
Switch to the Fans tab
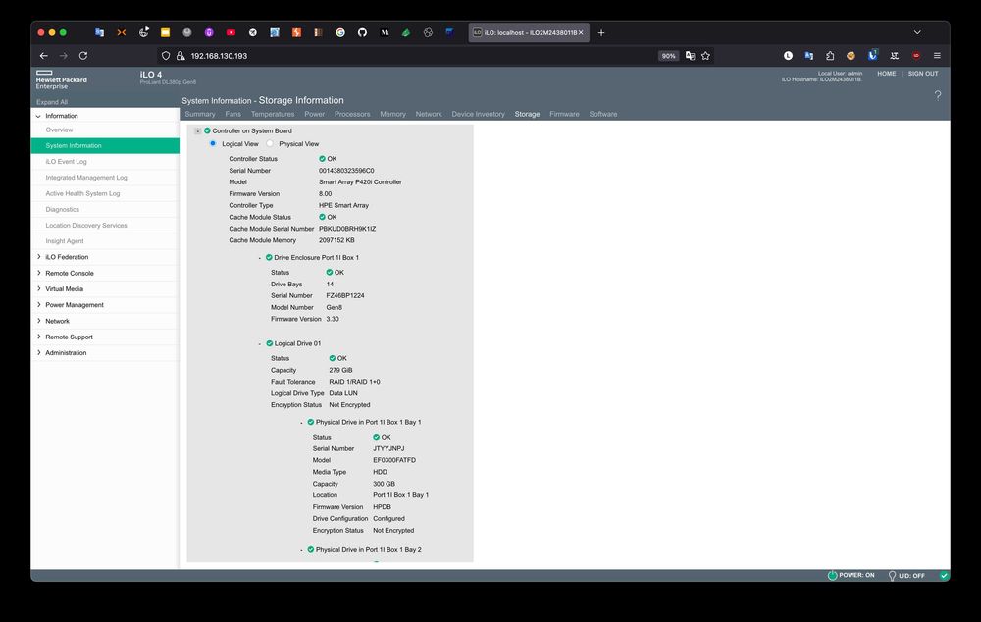coord(232,114)
